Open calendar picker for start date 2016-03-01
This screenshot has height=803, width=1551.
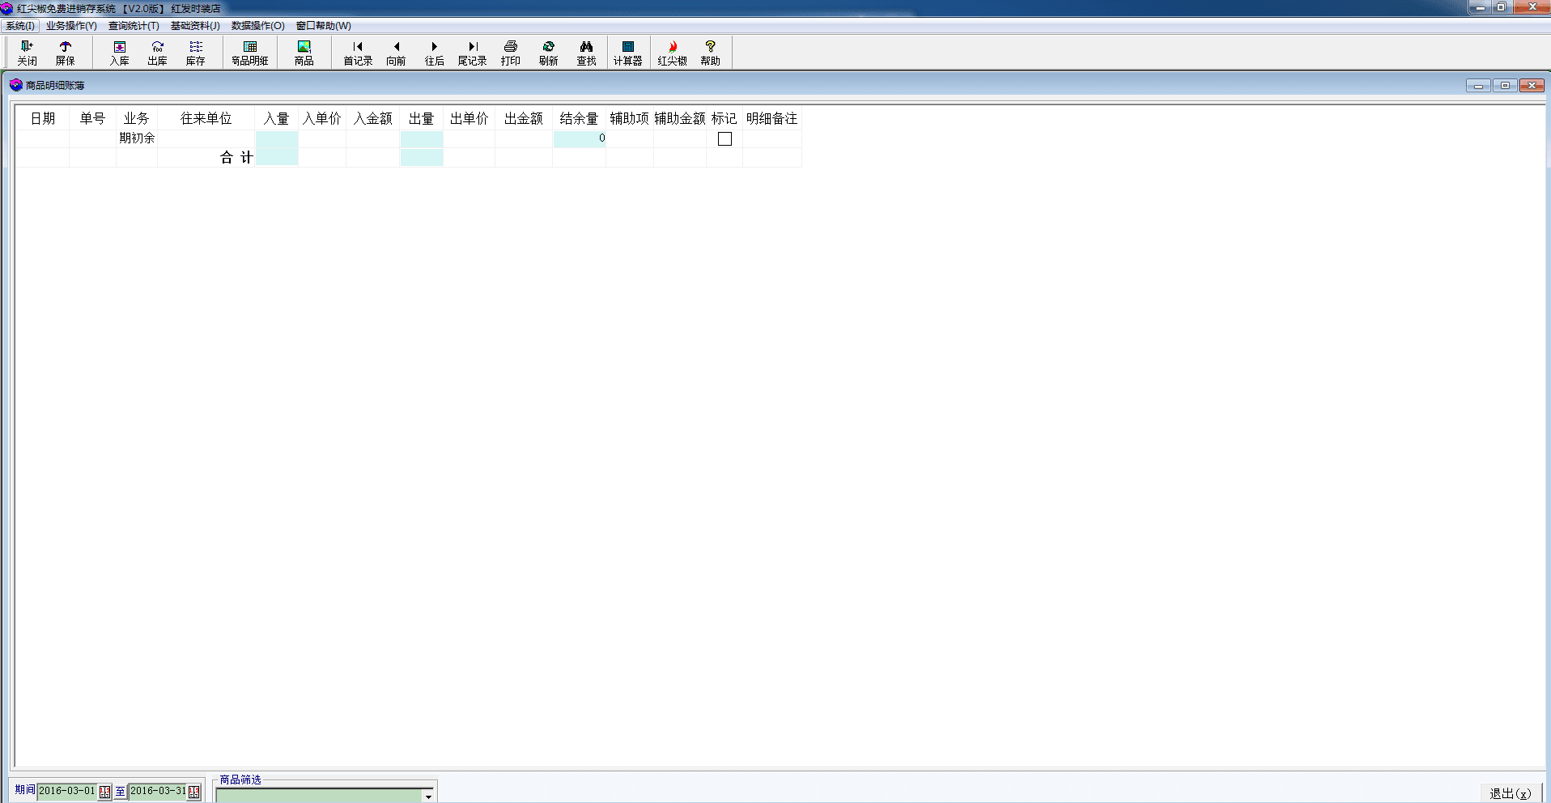click(104, 792)
